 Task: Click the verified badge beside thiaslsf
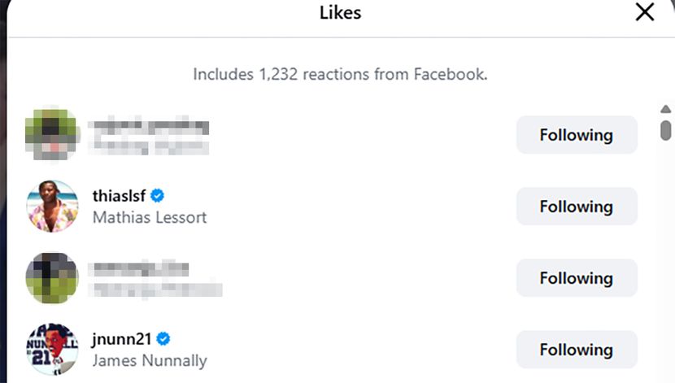(x=159, y=196)
